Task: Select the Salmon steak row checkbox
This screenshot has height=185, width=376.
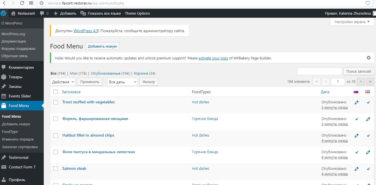Action: pos(56,169)
